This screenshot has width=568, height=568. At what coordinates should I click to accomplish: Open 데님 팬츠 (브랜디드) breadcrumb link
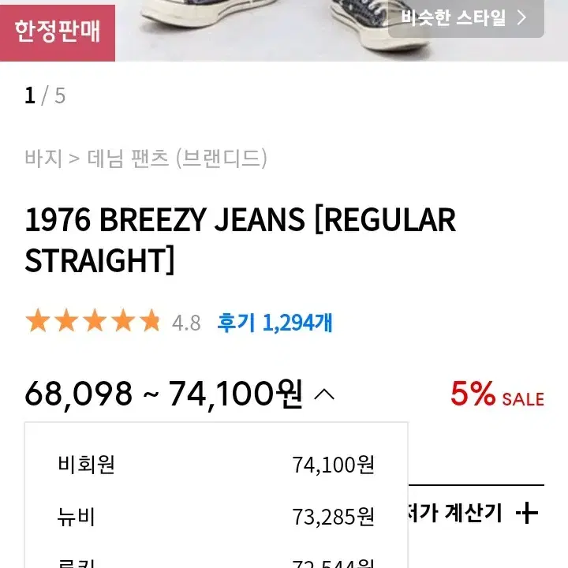click(x=177, y=159)
